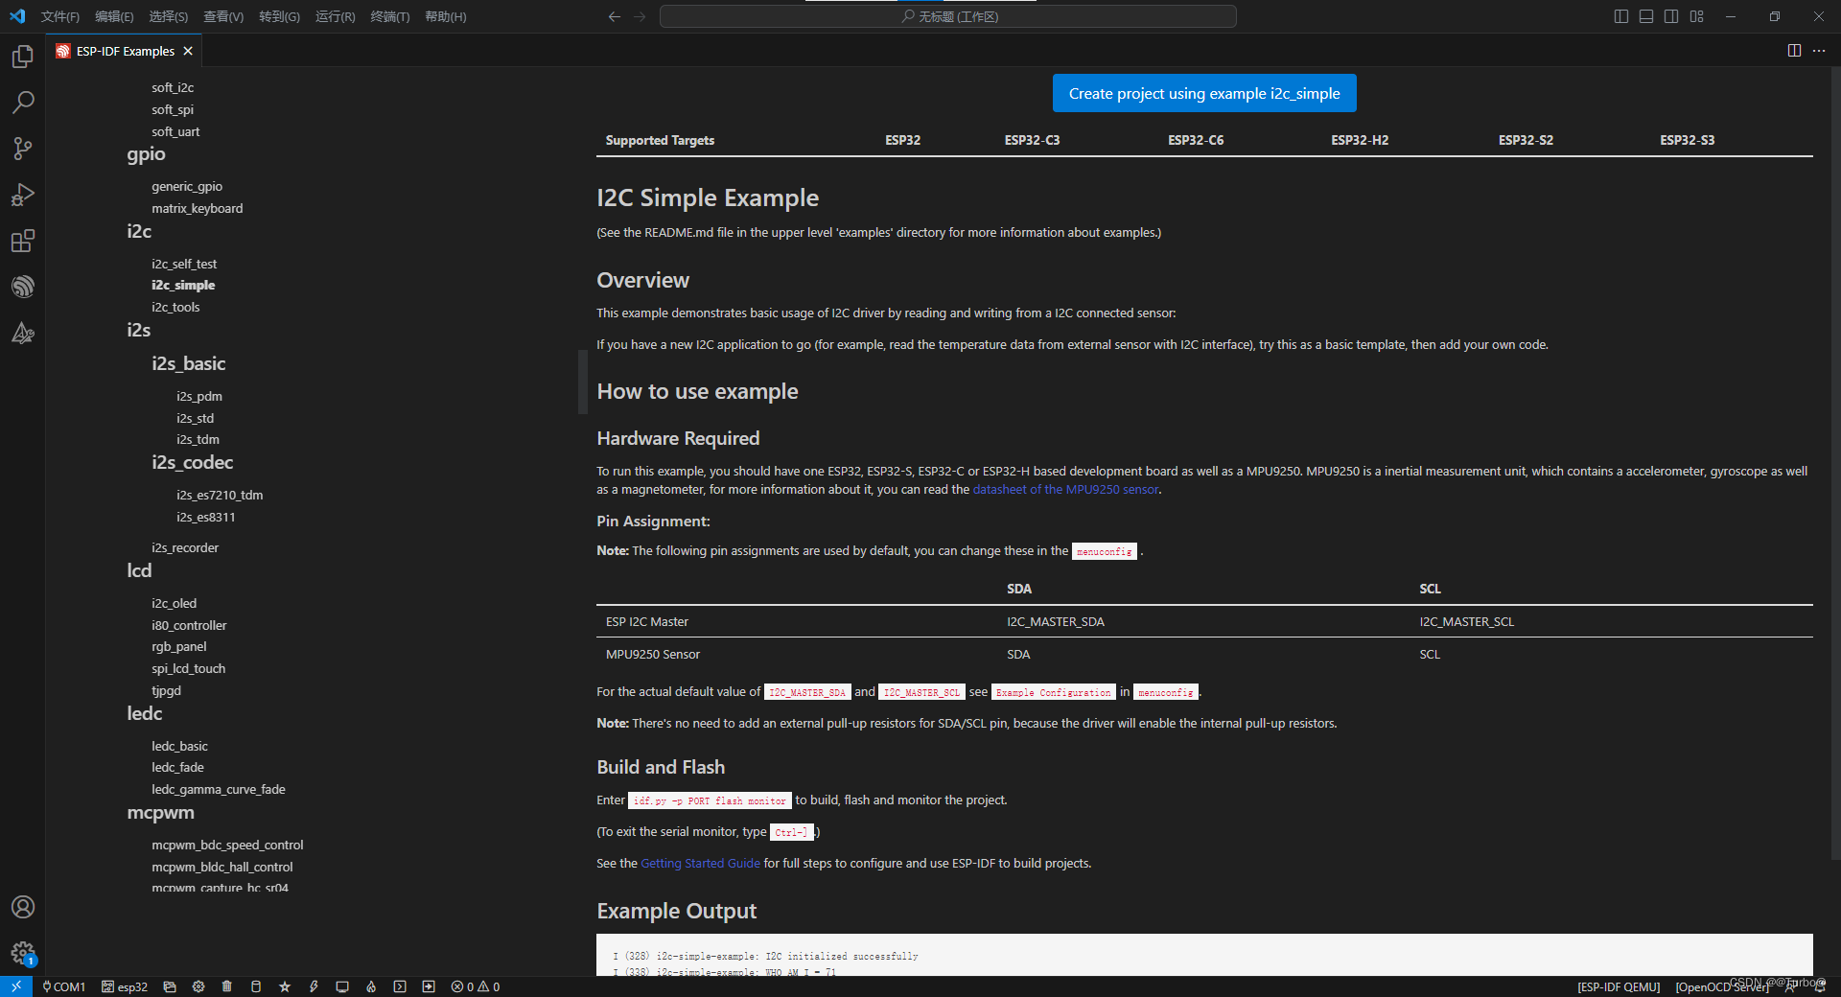
Task: Click ESP-IDF QEMU in status bar
Action: [1618, 986]
